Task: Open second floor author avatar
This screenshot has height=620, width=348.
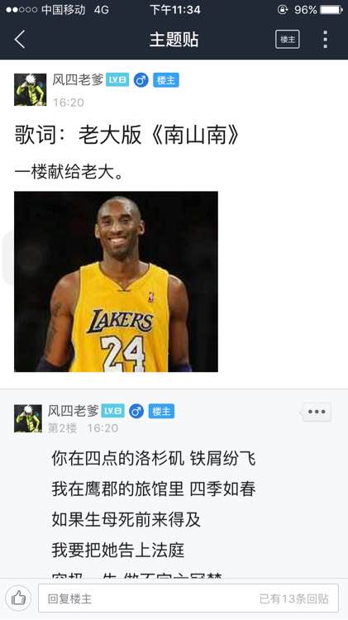Action: click(x=28, y=418)
